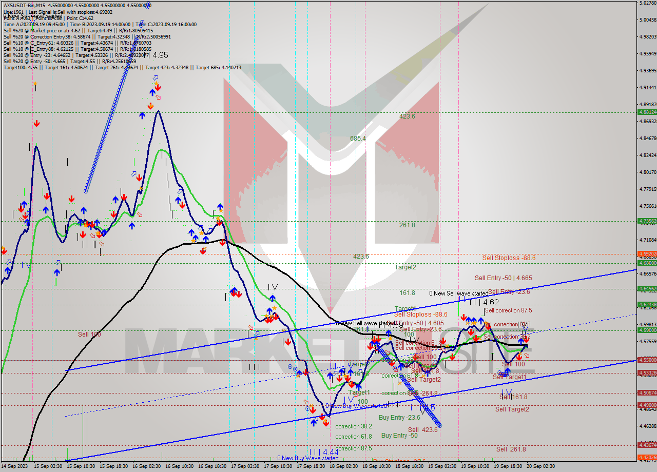Click the '4.95' wave label near the peak
657x472 pixels.
(160, 55)
